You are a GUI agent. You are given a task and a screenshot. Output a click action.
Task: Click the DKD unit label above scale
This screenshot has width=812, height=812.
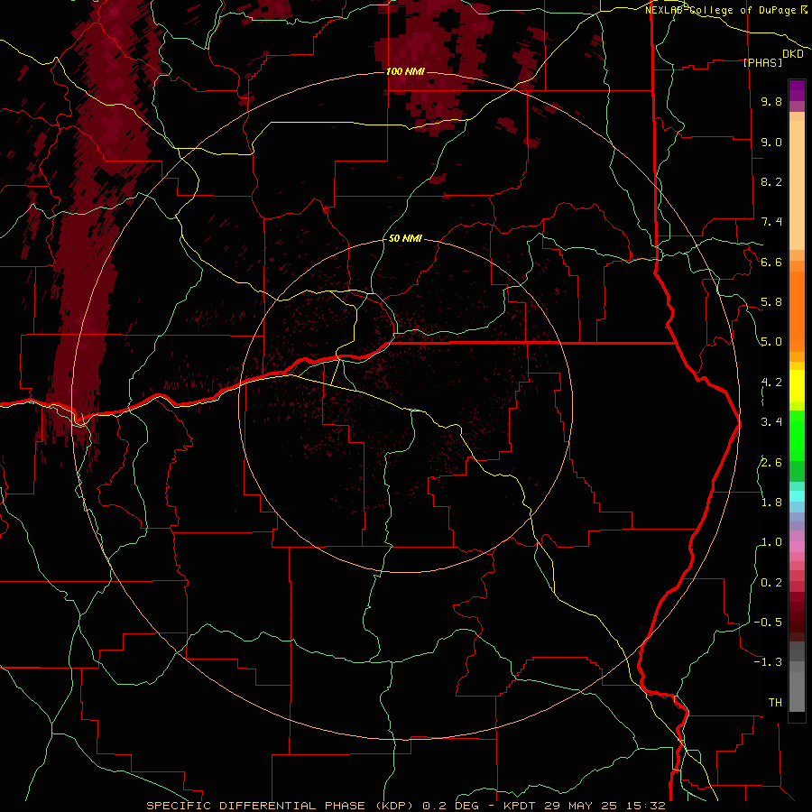tap(793, 54)
